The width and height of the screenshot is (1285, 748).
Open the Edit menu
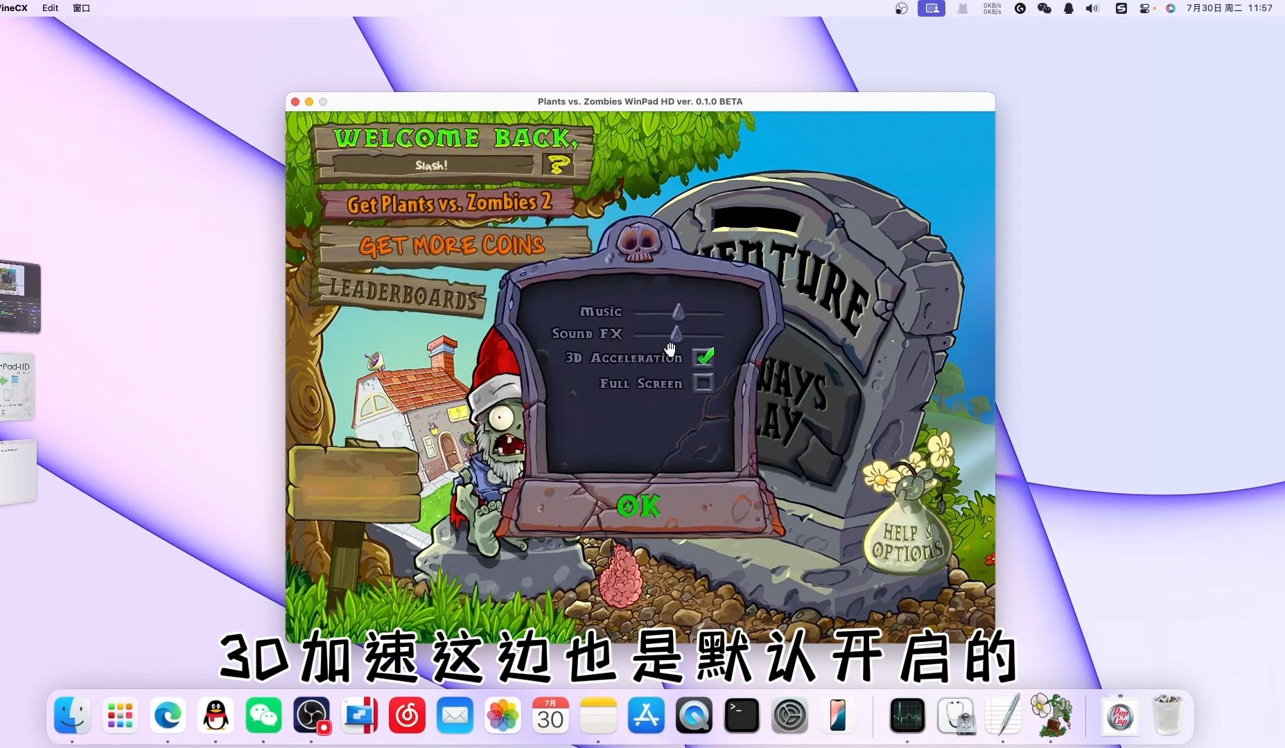pyautogui.click(x=50, y=8)
